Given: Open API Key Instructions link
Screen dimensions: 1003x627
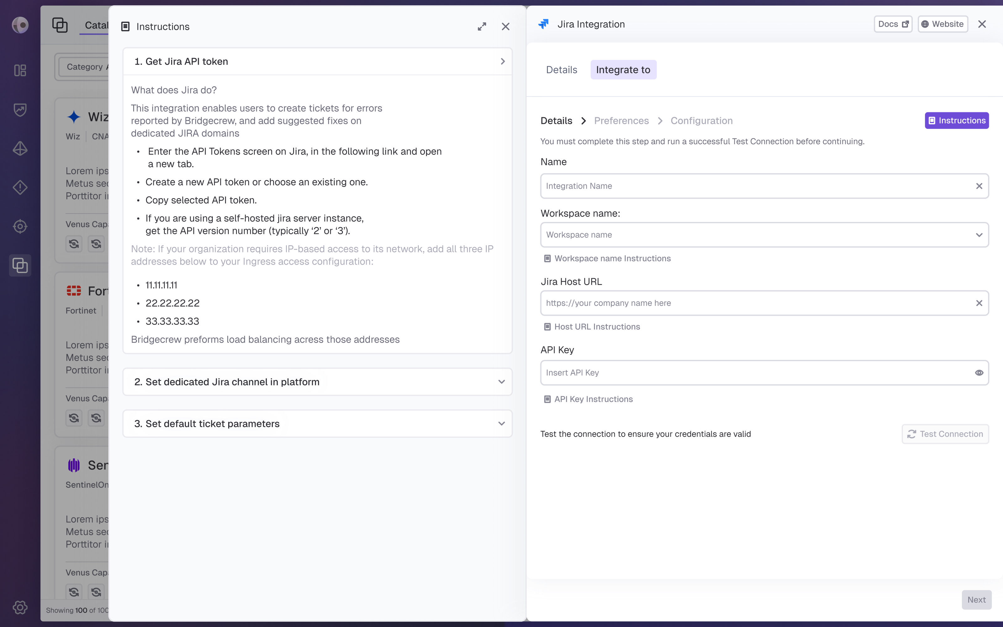Looking at the screenshot, I should (588, 399).
